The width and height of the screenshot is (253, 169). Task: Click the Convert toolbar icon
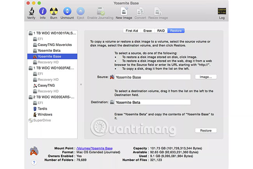click(x=140, y=11)
